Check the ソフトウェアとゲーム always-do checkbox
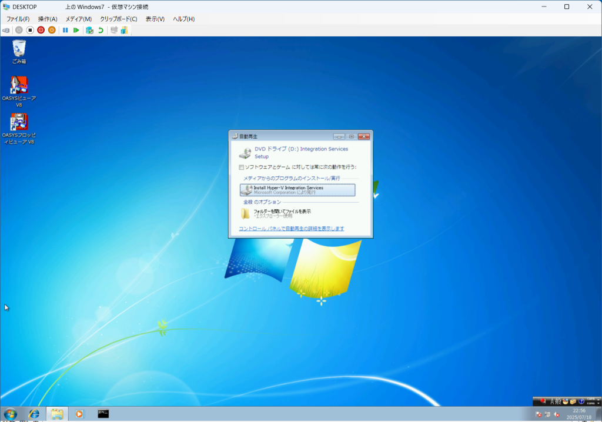 241,167
